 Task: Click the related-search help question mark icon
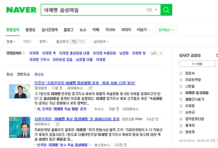click(24, 53)
